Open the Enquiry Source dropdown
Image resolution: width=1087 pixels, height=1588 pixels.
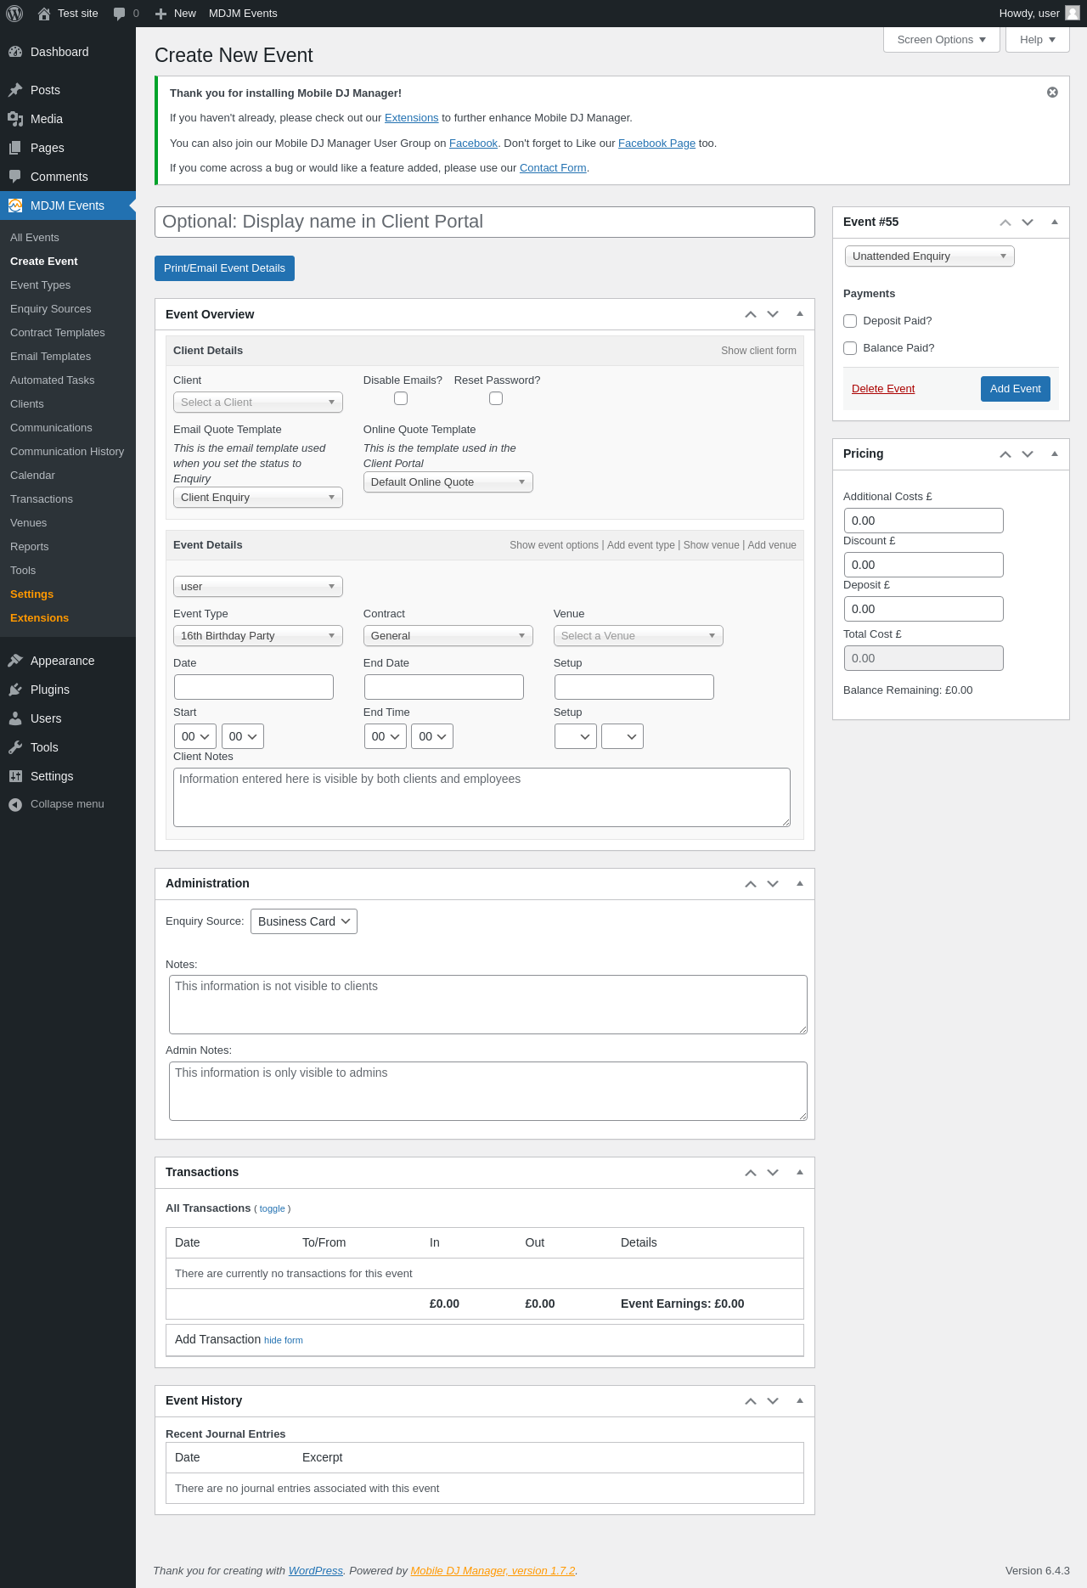click(x=303, y=921)
